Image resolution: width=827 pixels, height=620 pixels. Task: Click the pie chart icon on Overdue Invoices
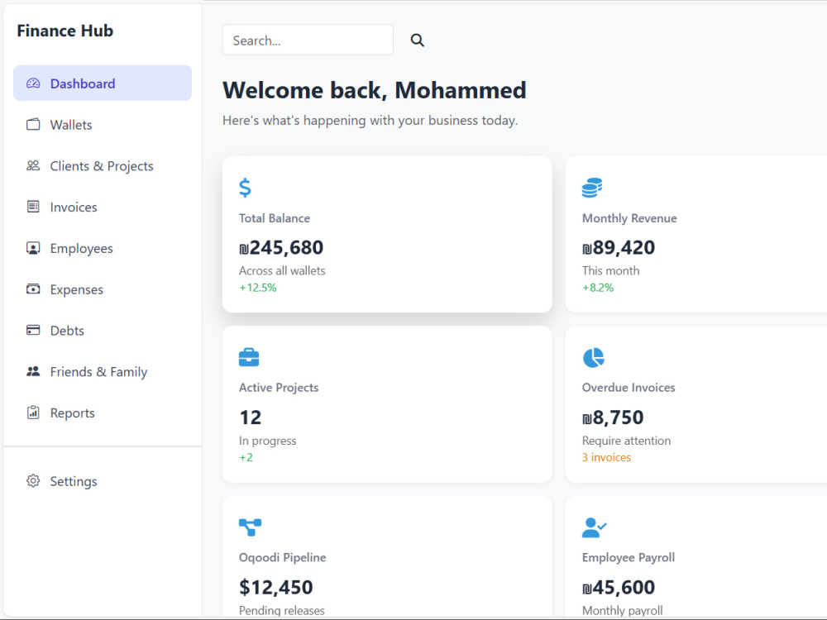point(593,357)
